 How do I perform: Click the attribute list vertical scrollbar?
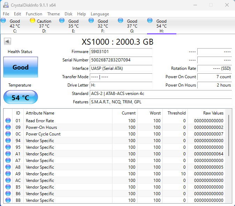click(x=229, y=136)
